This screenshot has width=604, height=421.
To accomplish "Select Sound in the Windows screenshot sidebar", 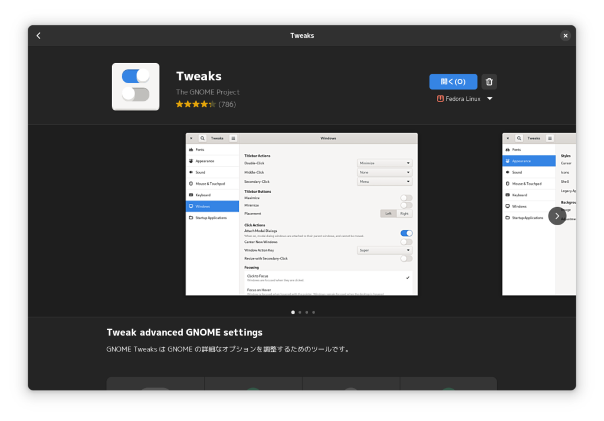I will tap(212, 172).
